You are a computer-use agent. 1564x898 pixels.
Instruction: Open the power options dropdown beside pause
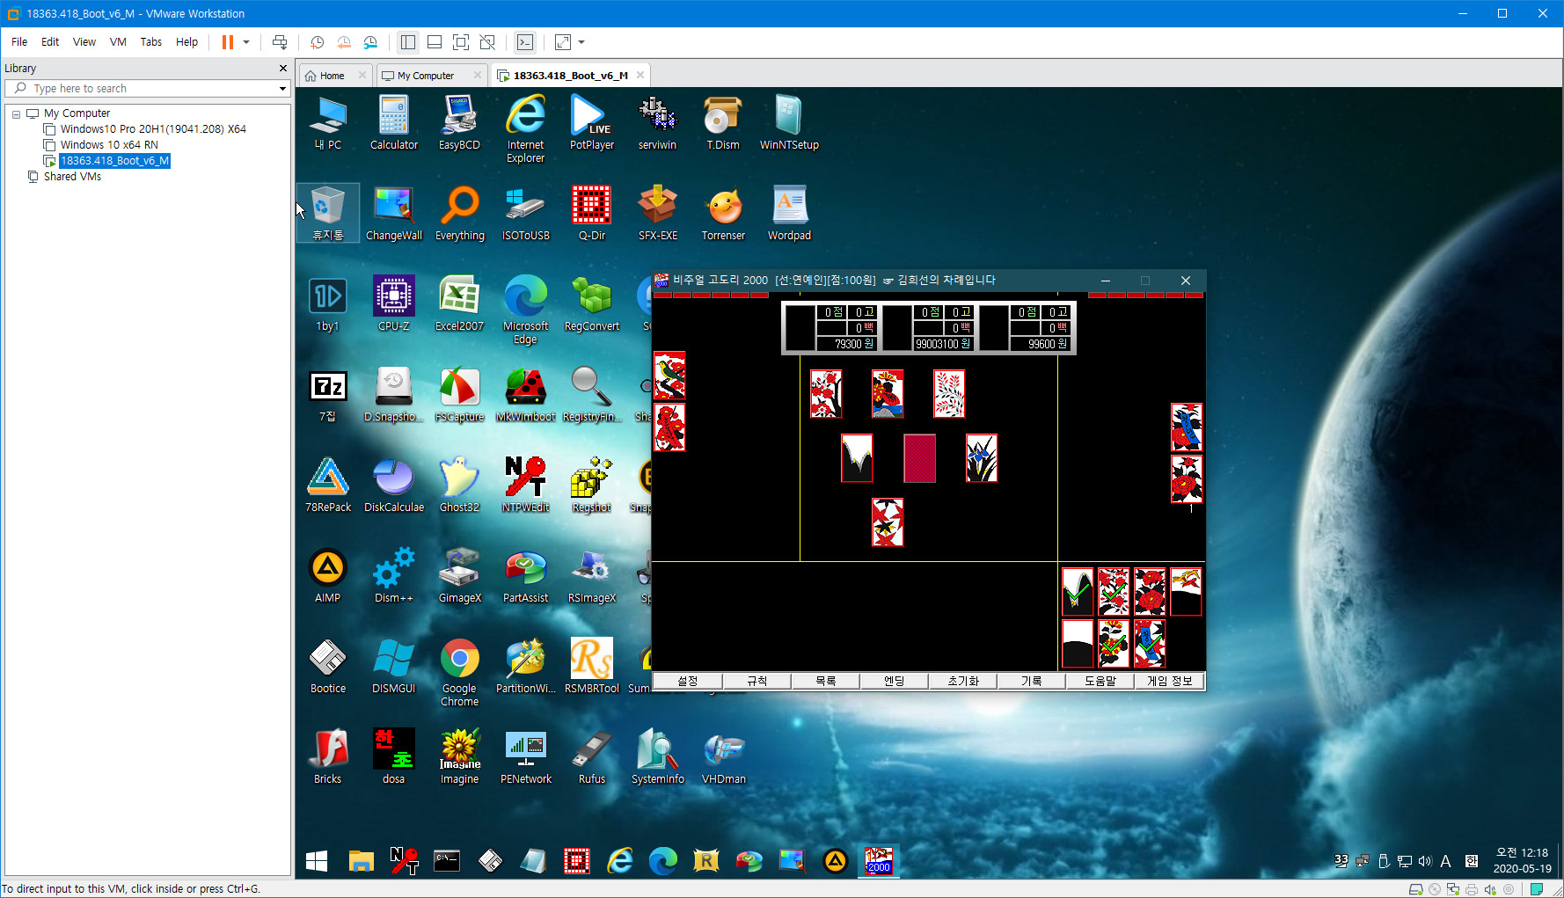tap(246, 42)
